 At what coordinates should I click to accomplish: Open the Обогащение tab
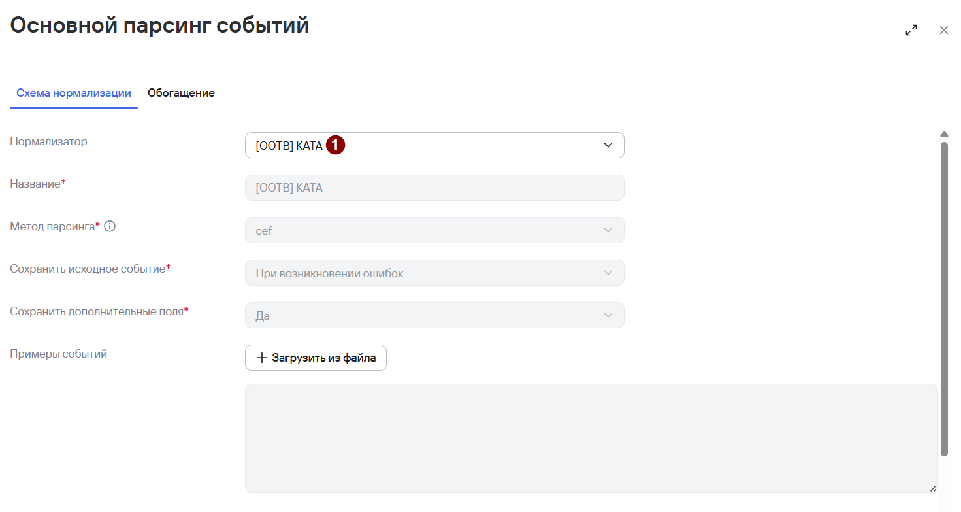tap(181, 93)
